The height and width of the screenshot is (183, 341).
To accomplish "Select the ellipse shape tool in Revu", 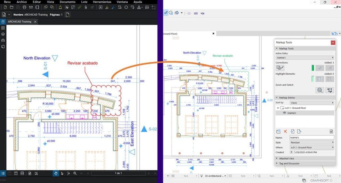I will pyautogui.click(x=126, y=7).
